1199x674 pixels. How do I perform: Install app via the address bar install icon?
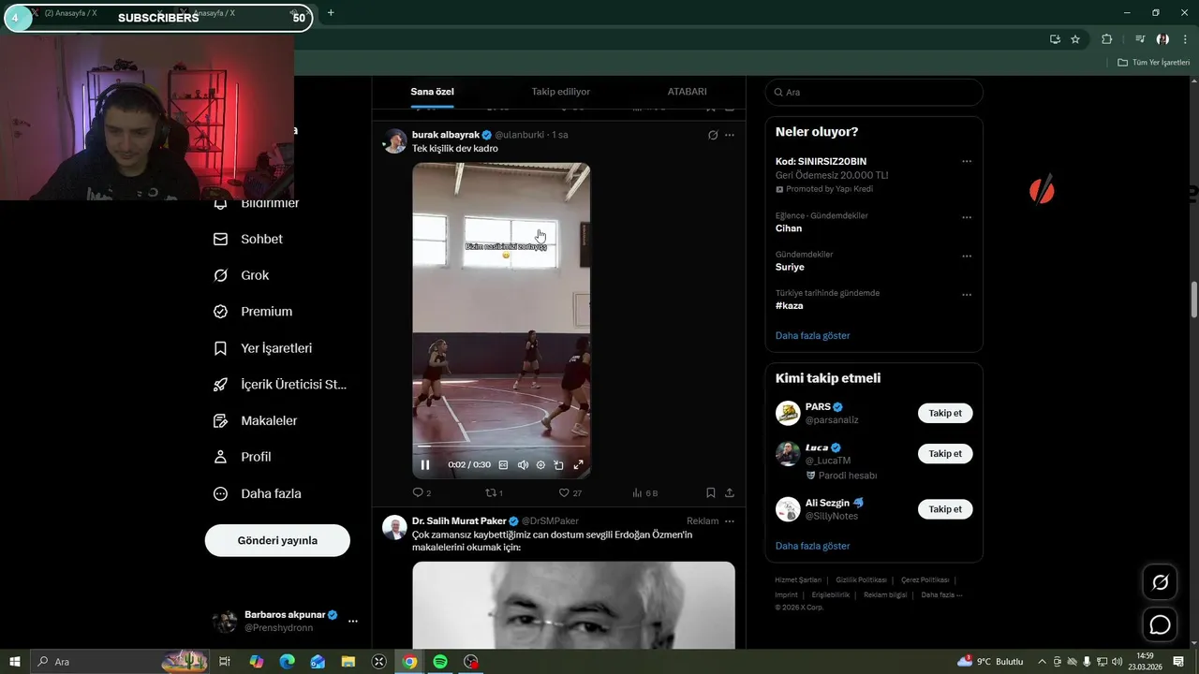pyautogui.click(x=1055, y=39)
